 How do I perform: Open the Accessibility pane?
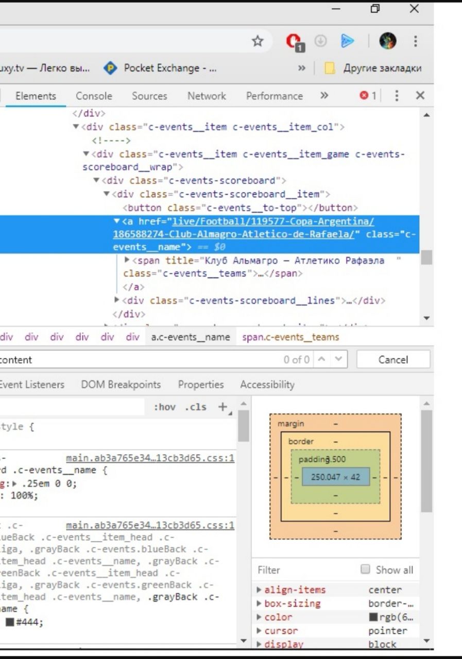pos(267,385)
